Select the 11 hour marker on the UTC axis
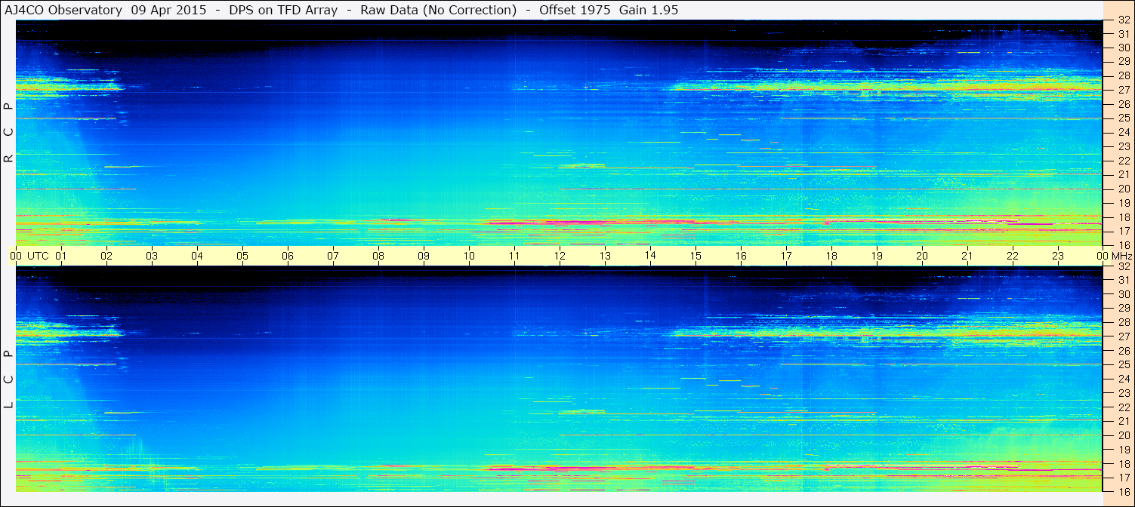The width and height of the screenshot is (1135, 507). 514,256
